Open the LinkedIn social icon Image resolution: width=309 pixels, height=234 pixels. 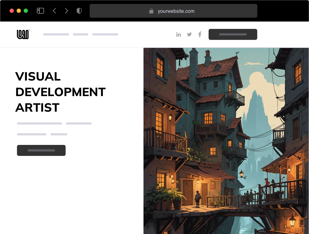click(x=179, y=34)
